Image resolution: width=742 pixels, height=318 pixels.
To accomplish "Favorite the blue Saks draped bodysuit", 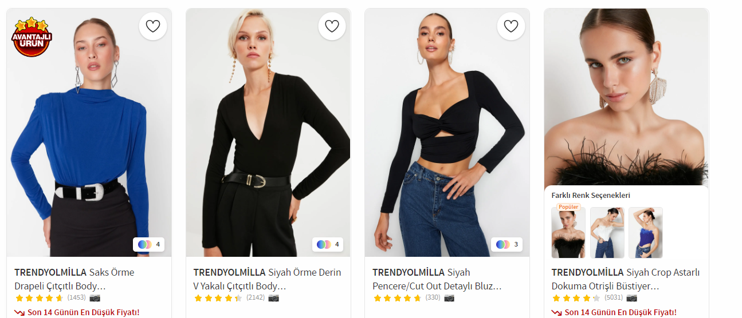I will (x=153, y=26).
